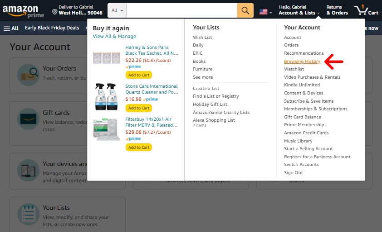The image size is (382, 232).
Task: Open Filterbuy Air Filter thumbnail
Action: [107, 129]
